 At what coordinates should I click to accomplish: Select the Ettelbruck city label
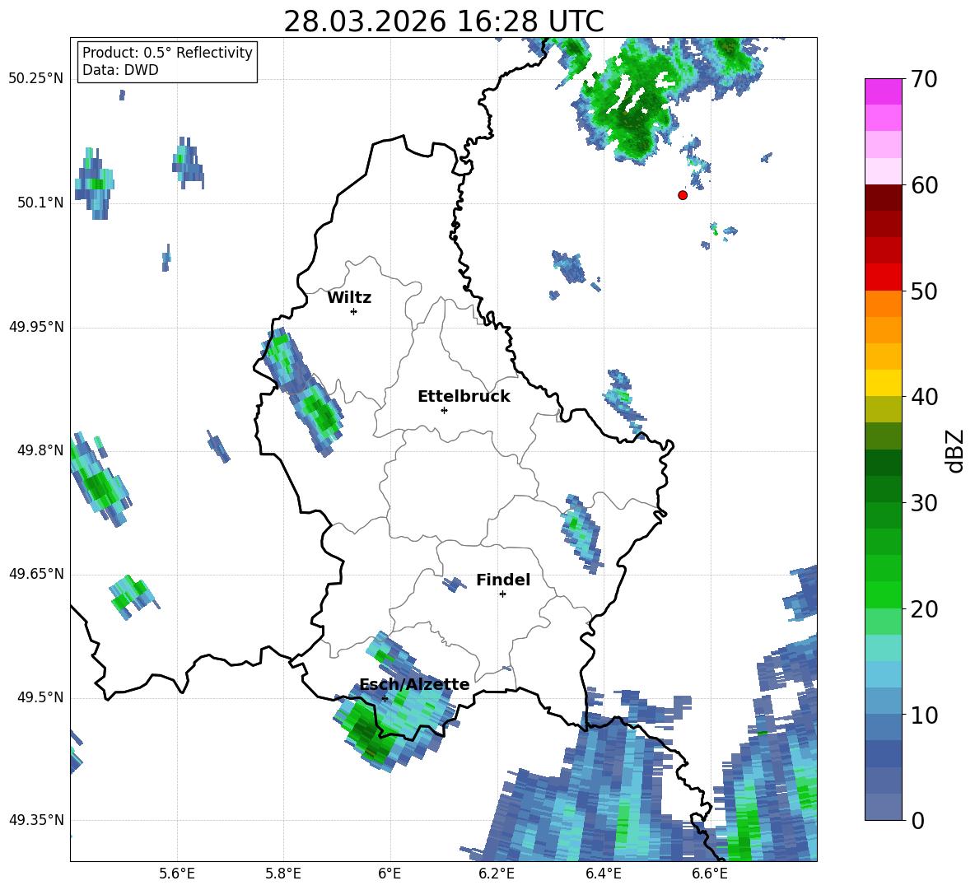pos(464,397)
